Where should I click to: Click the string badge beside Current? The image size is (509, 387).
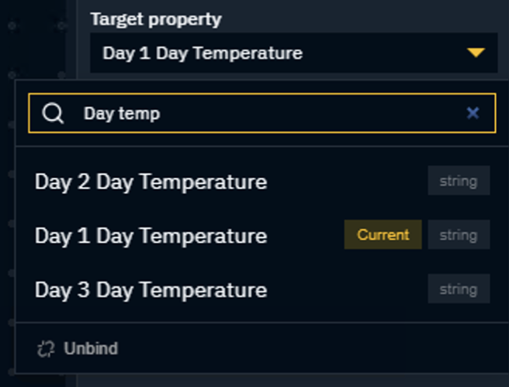point(459,235)
